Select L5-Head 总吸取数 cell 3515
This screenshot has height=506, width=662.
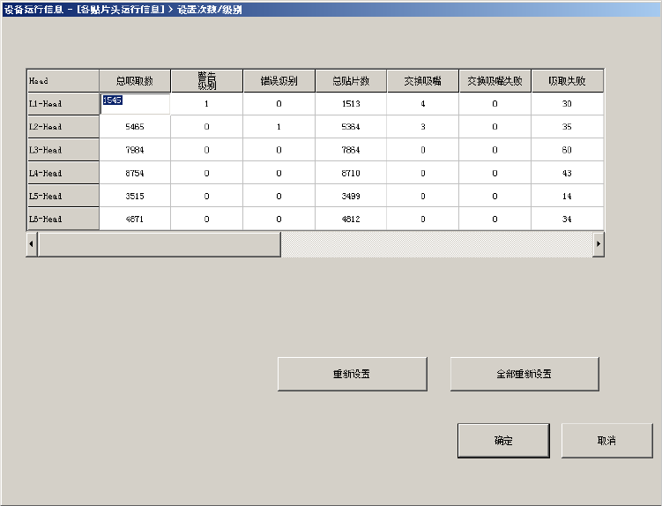[135, 196]
